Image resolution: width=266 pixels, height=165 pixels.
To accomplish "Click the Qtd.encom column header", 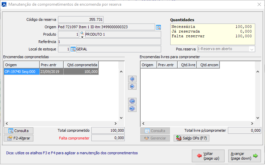I will tap(208, 65).
